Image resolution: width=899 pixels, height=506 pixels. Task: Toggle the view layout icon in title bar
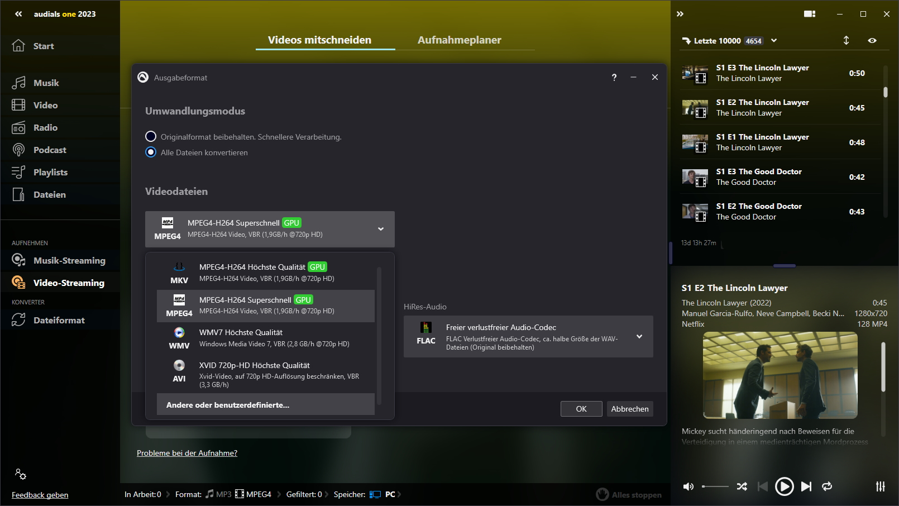tap(810, 14)
